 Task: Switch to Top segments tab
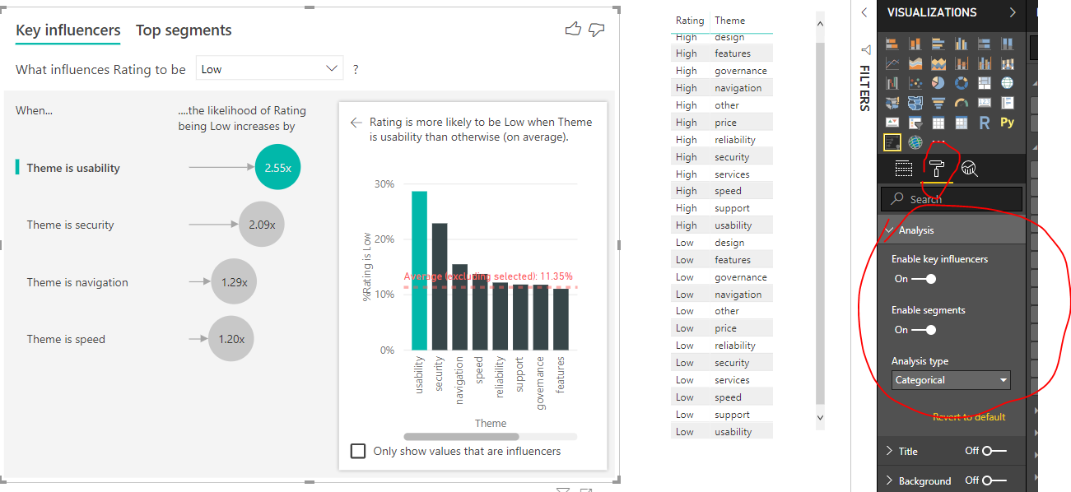[x=184, y=30]
